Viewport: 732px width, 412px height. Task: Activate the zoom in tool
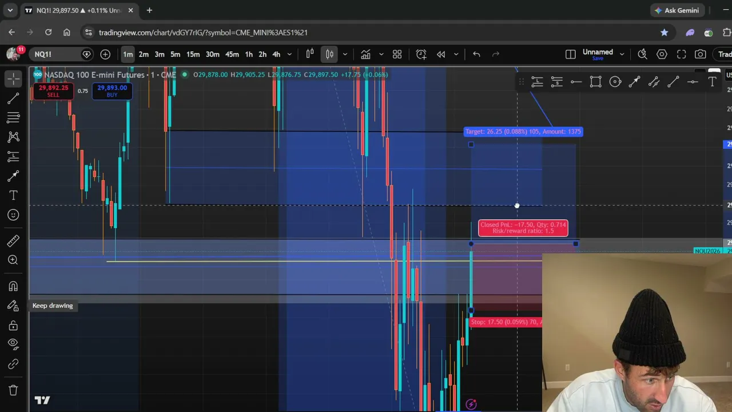(x=13, y=260)
